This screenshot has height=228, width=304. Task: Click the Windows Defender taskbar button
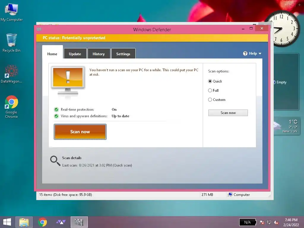click(x=79, y=222)
